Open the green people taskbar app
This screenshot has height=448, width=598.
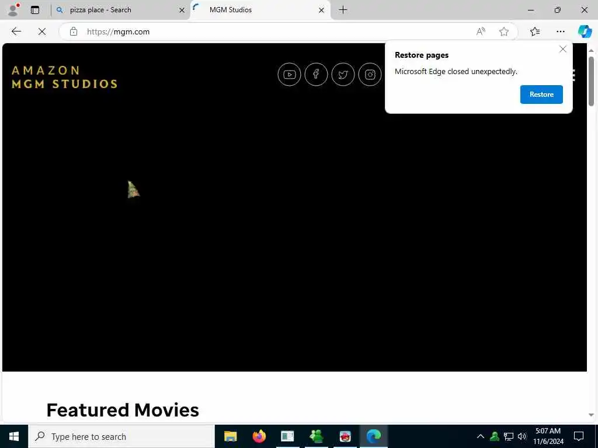(x=317, y=436)
